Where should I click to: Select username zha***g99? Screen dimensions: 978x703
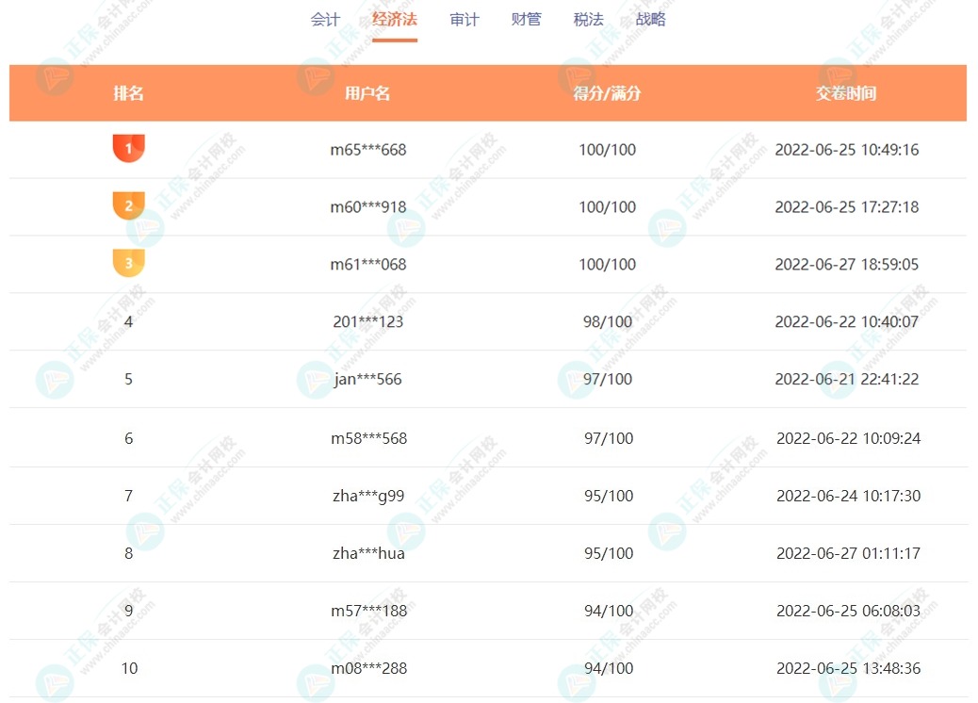(x=368, y=496)
